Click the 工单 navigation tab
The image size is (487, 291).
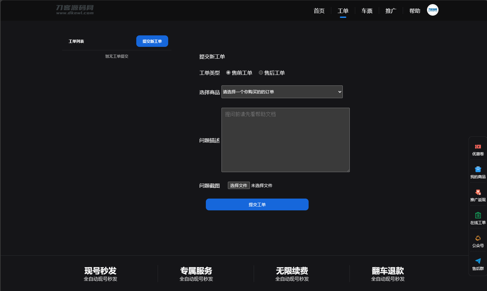tap(343, 11)
